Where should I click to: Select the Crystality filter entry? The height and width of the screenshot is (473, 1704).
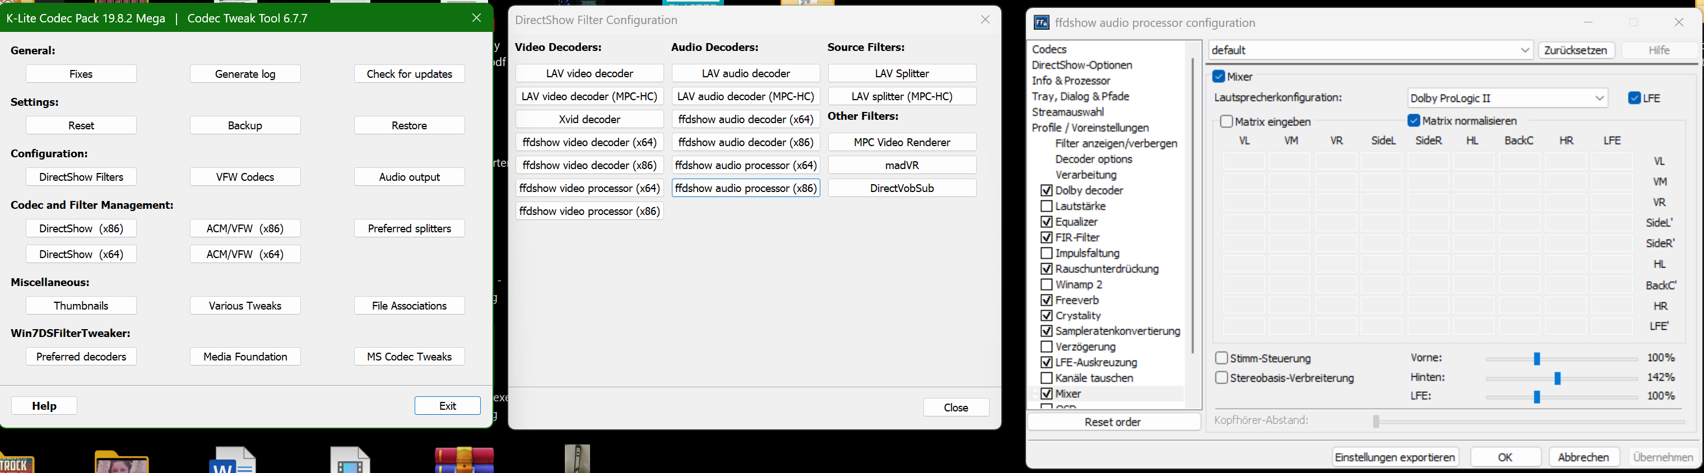(x=1078, y=316)
